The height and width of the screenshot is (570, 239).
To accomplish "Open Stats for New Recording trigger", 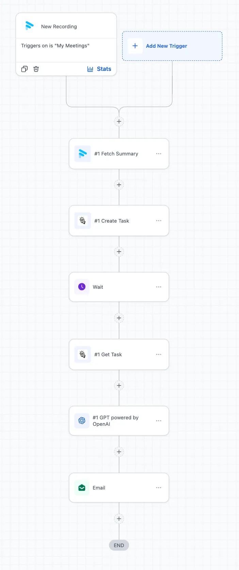I will (x=99, y=69).
